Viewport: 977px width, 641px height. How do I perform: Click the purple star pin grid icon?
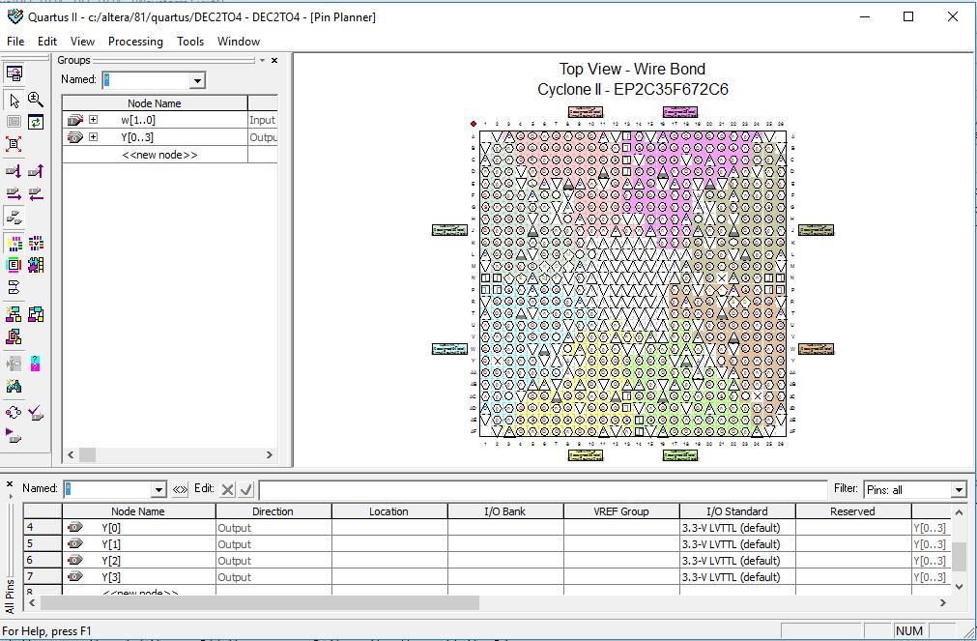pyautogui.click(x=36, y=265)
